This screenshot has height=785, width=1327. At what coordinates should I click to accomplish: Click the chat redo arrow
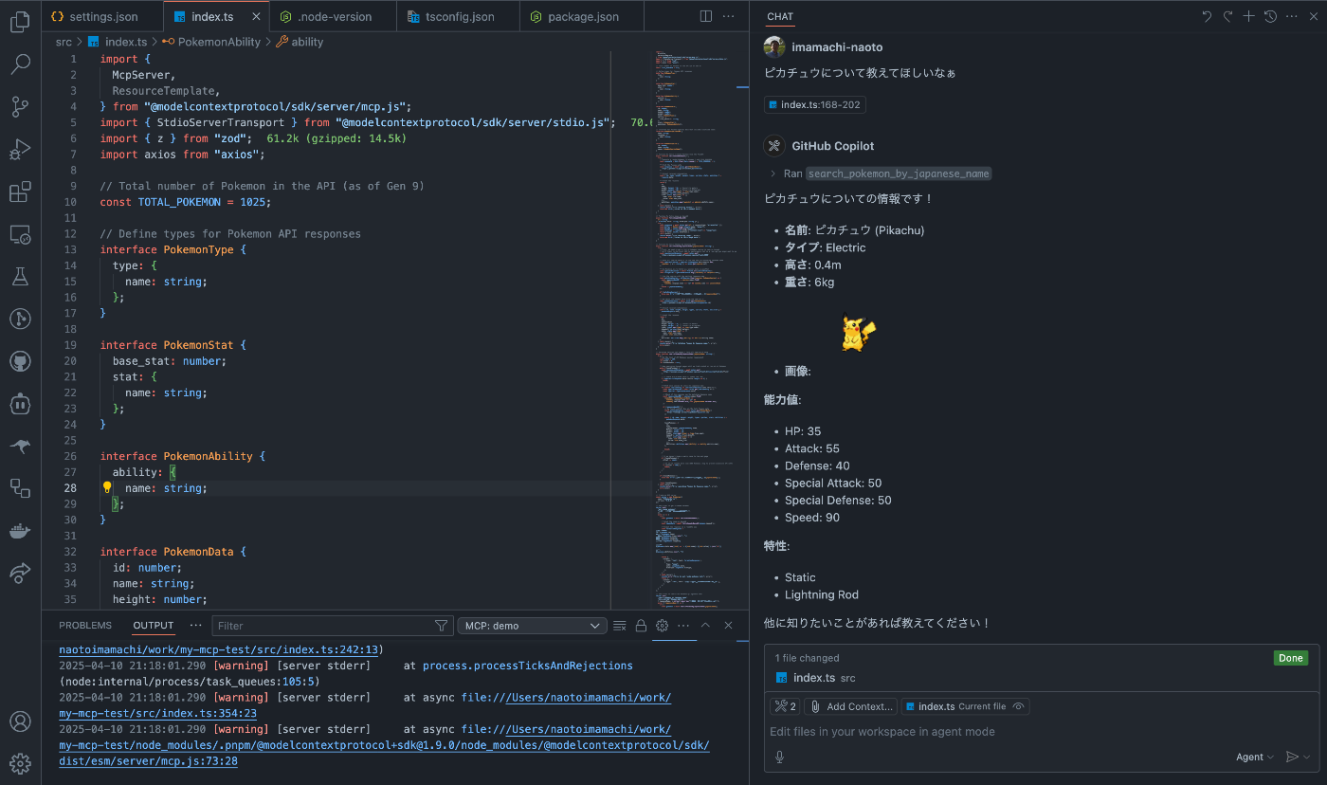(1227, 16)
